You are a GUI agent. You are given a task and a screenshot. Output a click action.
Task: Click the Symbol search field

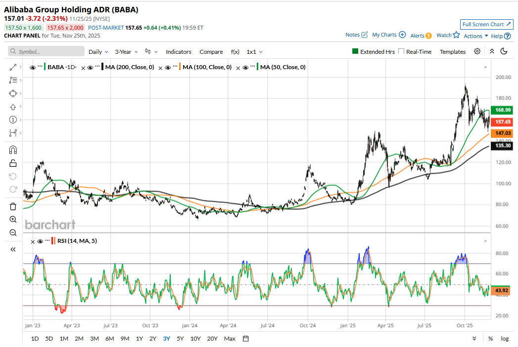(46, 51)
